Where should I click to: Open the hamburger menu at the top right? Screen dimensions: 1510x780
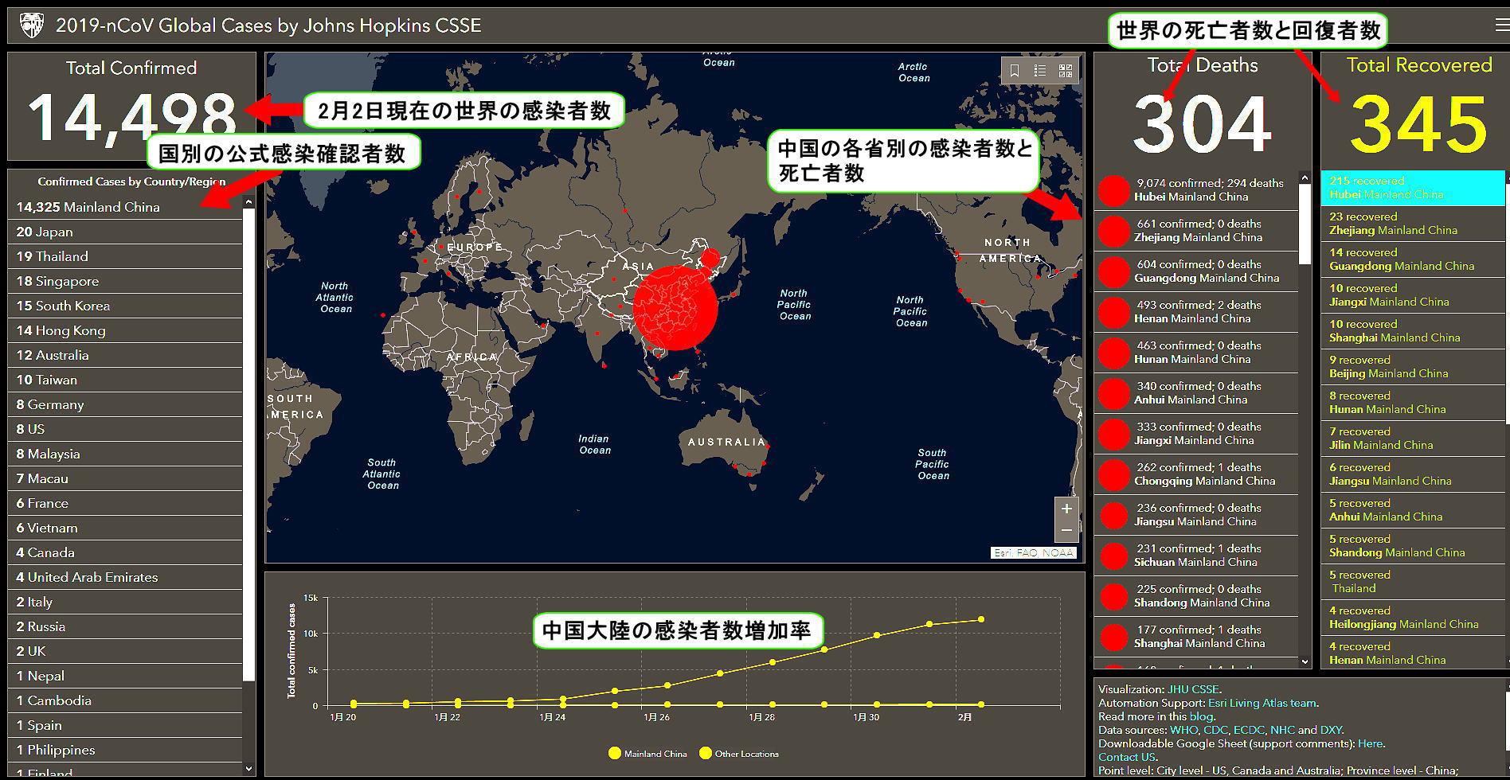1502,25
